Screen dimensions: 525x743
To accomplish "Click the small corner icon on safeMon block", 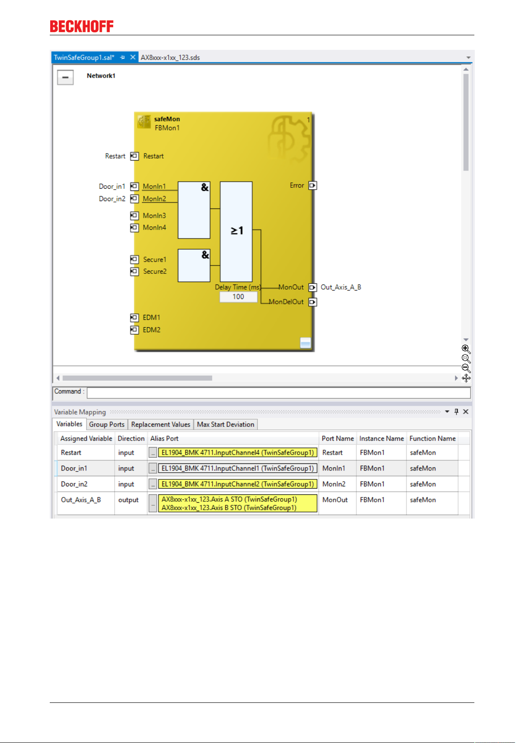I will (305, 343).
